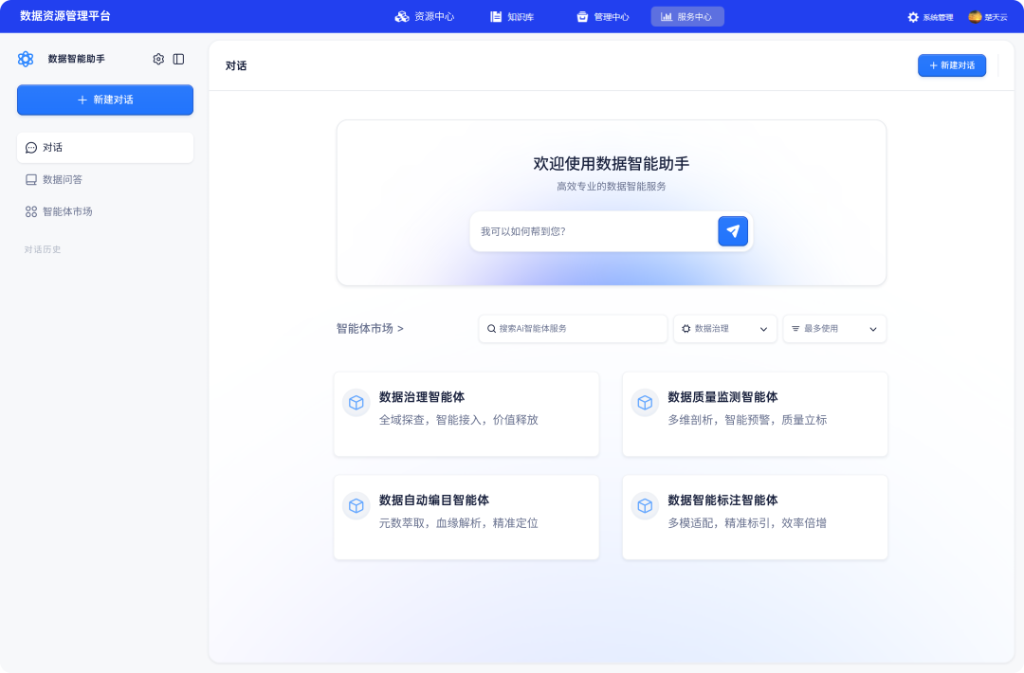The width and height of the screenshot is (1024, 673).
Task: Click the sidebar 新建对话 button
Action: (x=105, y=100)
